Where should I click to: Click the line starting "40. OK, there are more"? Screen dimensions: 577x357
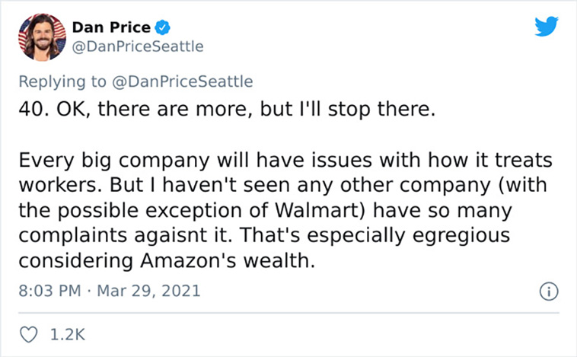pos(227,110)
